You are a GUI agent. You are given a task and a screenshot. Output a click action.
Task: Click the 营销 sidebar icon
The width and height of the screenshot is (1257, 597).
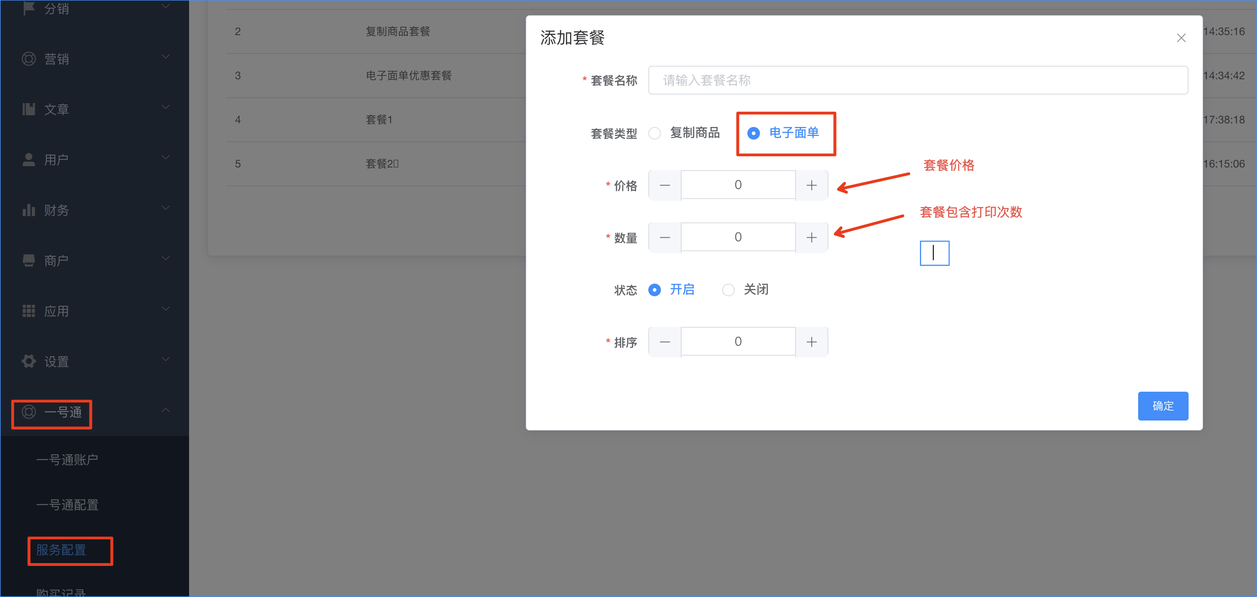pyautogui.click(x=29, y=59)
